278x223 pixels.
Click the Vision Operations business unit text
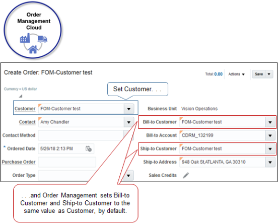(x=199, y=109)
